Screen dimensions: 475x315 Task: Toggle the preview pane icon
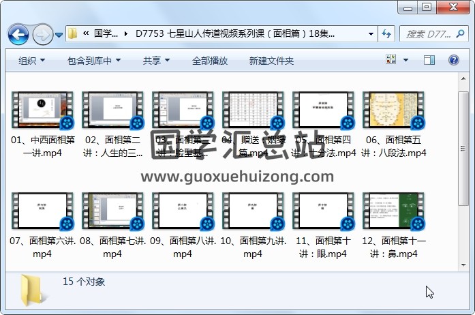(429, 60)
